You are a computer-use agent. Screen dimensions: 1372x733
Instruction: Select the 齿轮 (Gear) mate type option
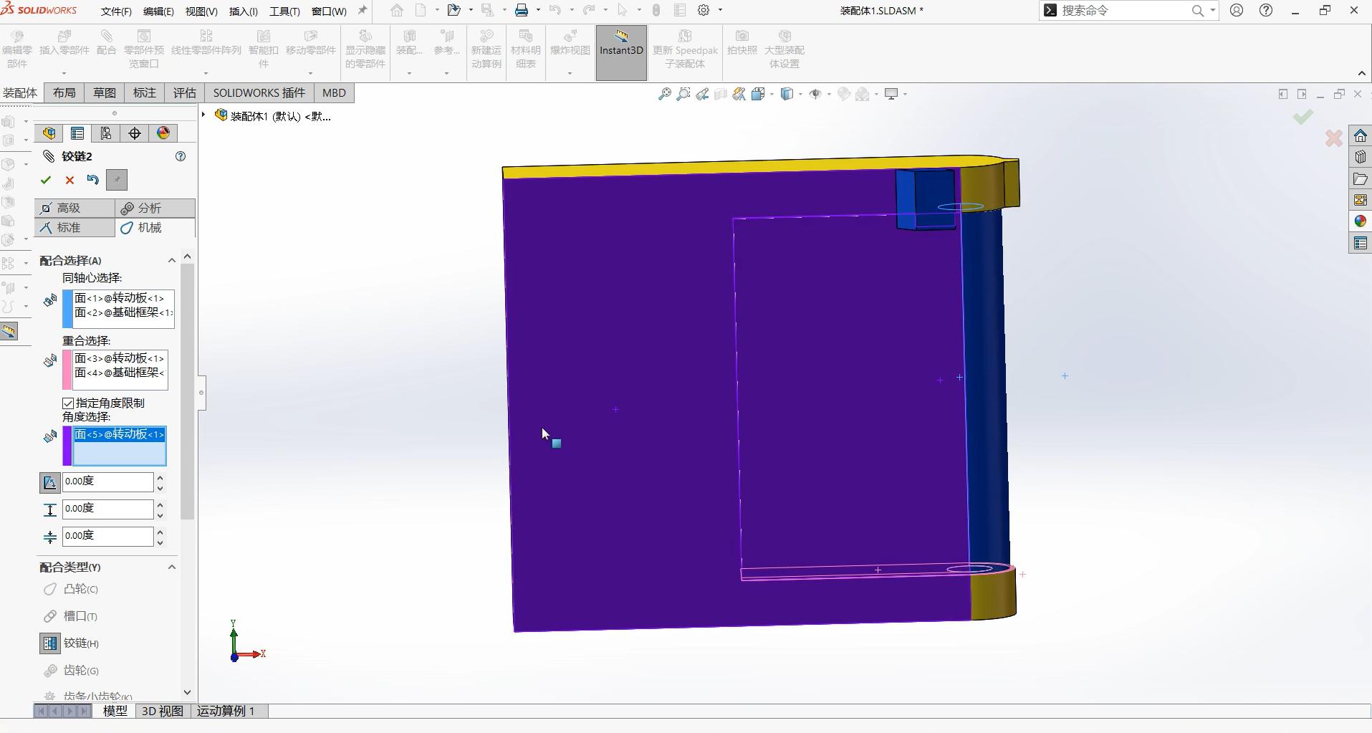[x=80, y=671]
